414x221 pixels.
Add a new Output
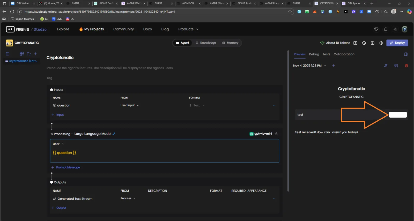coord(59,208)
